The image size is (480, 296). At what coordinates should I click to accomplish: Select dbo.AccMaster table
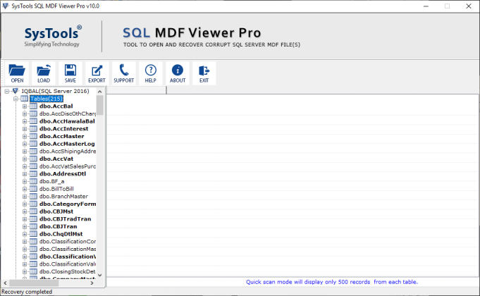61,136
